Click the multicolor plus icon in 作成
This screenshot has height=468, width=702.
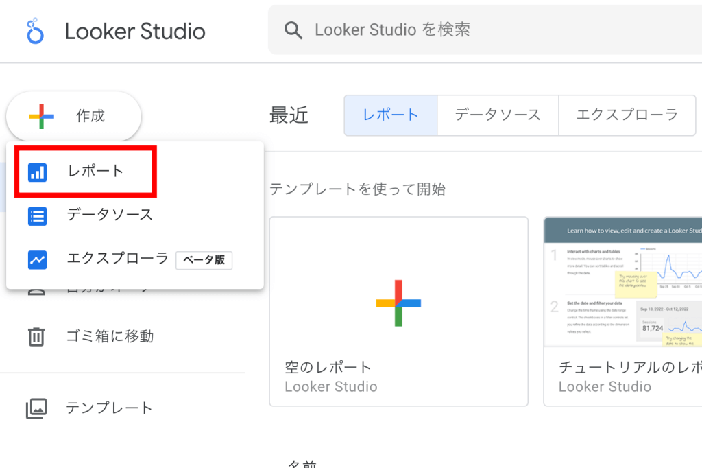click(x=41, y=117)
